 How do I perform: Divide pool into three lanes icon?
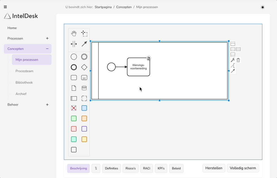238,49
